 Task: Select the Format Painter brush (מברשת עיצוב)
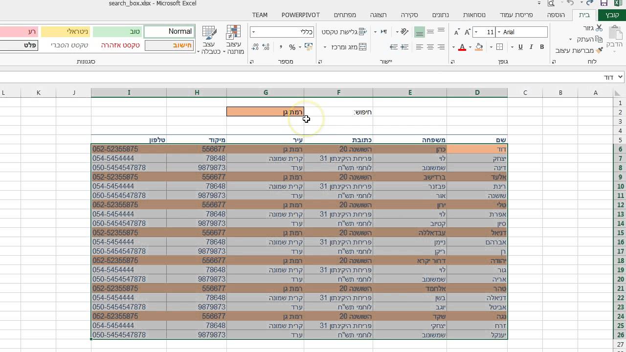point(580,50)
